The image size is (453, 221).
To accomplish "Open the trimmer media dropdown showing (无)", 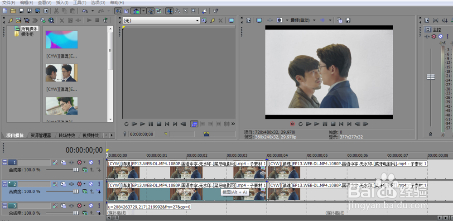I will [161, 20].
